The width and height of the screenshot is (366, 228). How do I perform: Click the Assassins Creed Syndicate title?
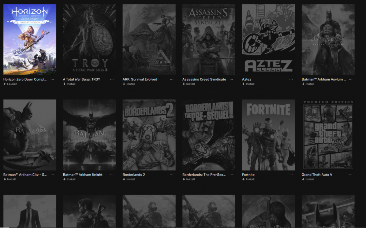click(x=204, y=79)
